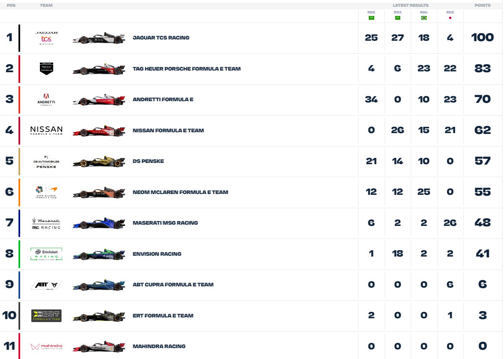Click the Mahindra Formula E logo
Screen dimensions: 504x359
click(x=46, y=346)
